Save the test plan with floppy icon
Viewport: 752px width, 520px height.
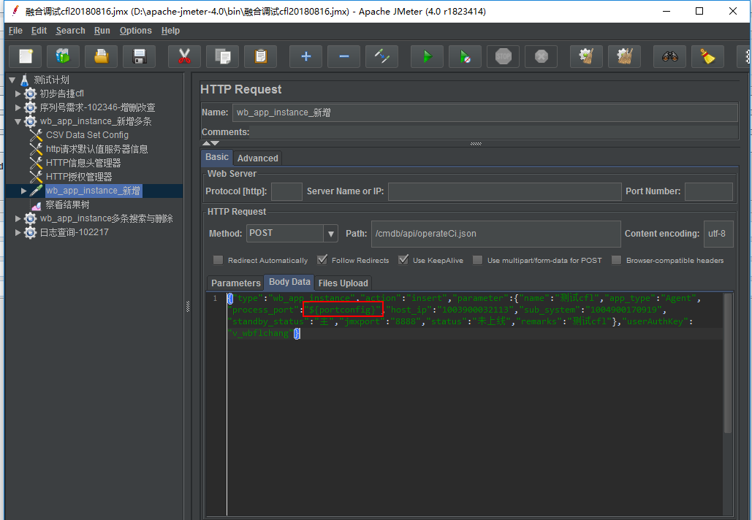[139, 56]
